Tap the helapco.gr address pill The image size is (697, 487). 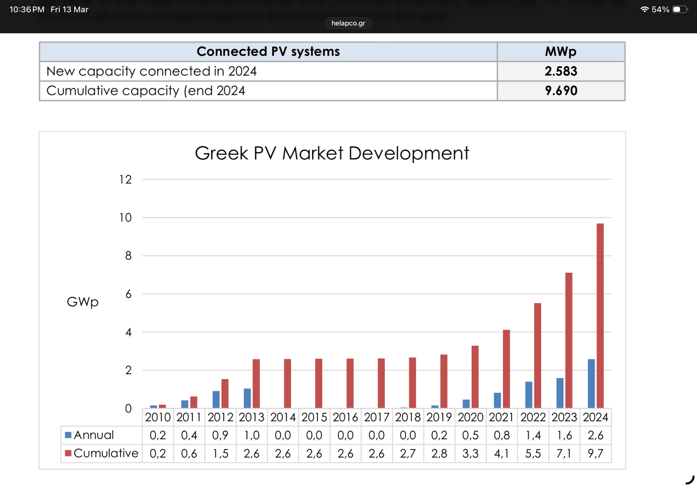pyautogui.click(x=348, y=23)
